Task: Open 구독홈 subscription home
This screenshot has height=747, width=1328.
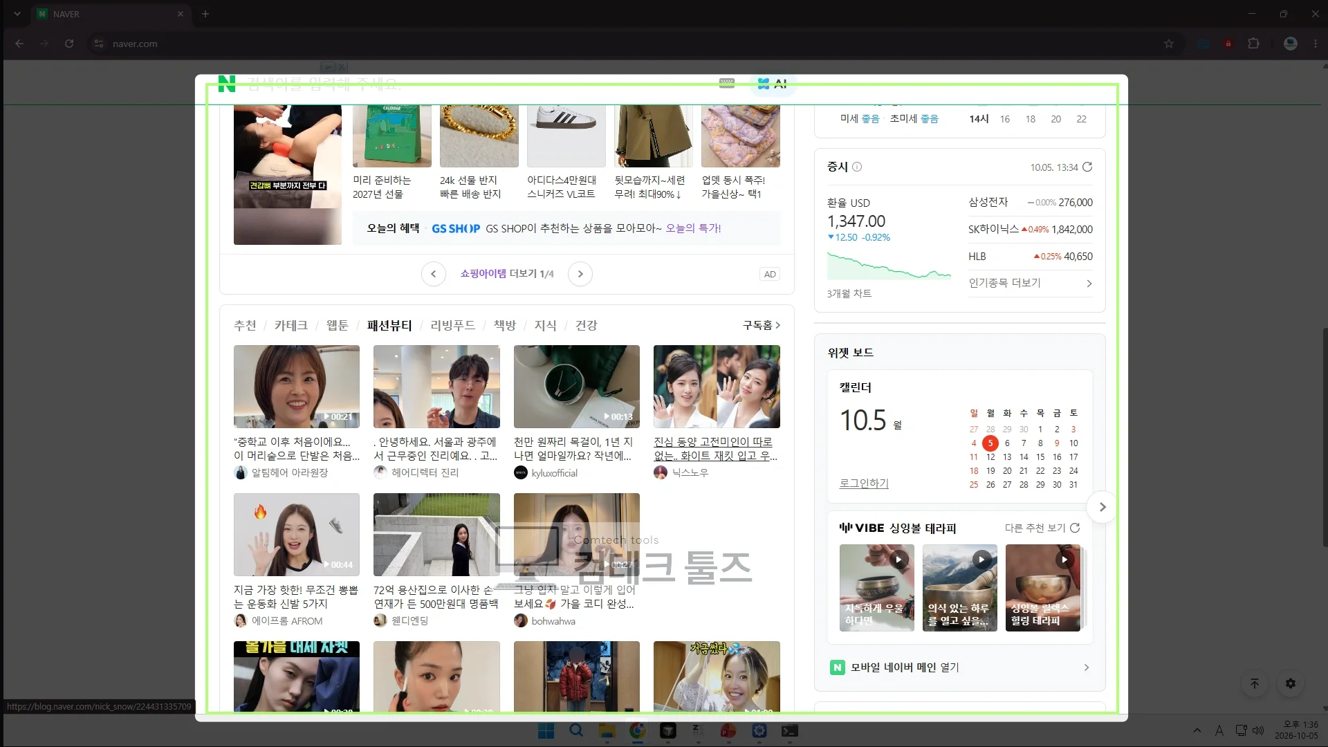Action: tap(761, 325)
